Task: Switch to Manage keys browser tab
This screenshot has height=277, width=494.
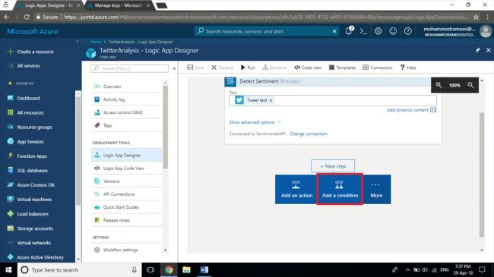Action: coord(118,5)
